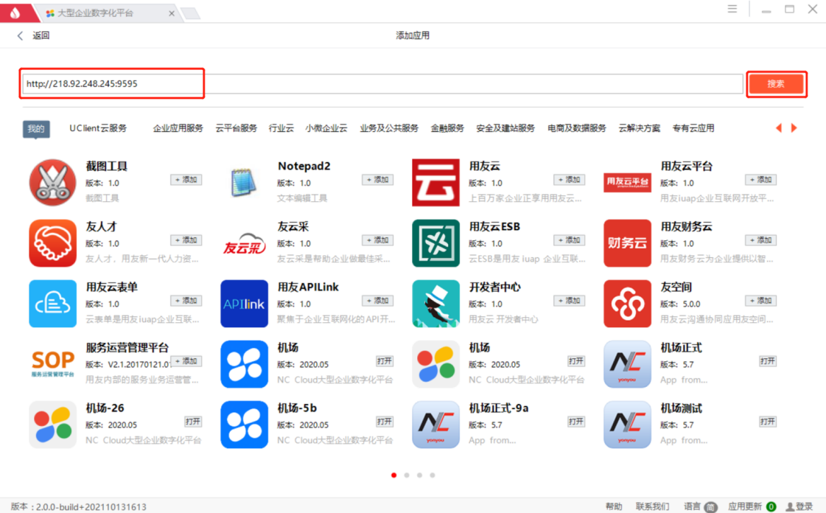826x513 pixels.
Task: Add the 用友云ESB app
Action: 569,240
